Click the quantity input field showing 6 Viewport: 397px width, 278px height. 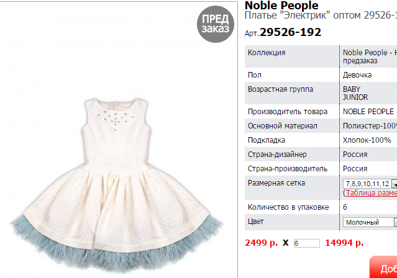[307, 243]
